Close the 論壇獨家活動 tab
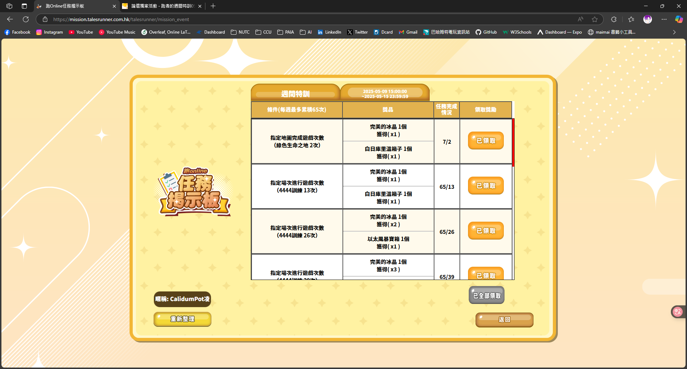 [200, 6]
